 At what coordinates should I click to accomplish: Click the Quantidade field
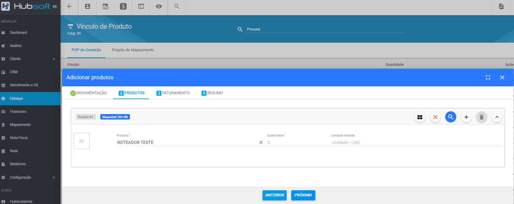click(298, 142)
